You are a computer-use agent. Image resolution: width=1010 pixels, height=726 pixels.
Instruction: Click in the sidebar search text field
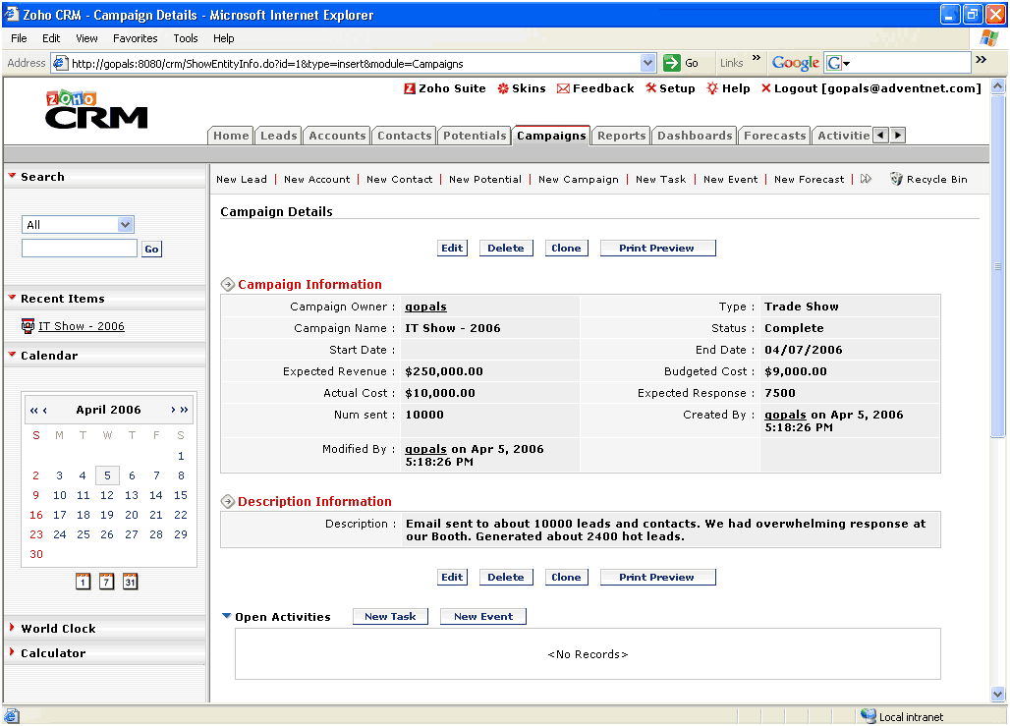tap(80, 248)
